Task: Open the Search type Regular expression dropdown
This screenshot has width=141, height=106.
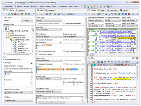Action: 49,61
